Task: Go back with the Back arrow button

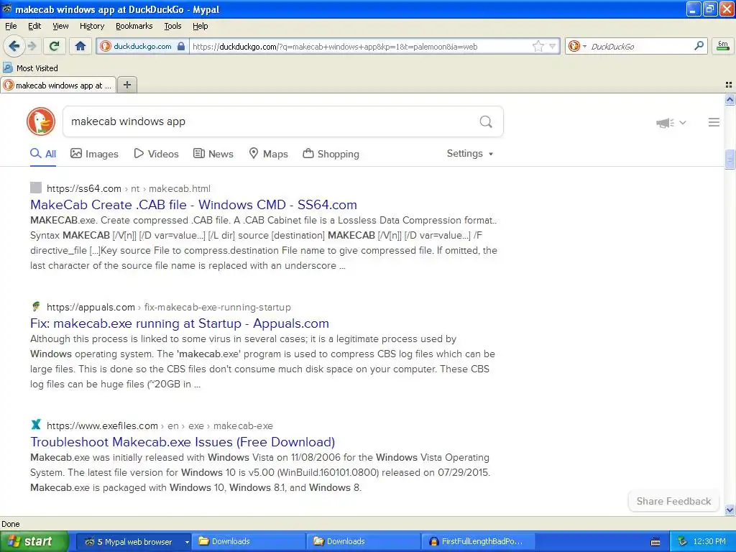Action: click(14, 46)
